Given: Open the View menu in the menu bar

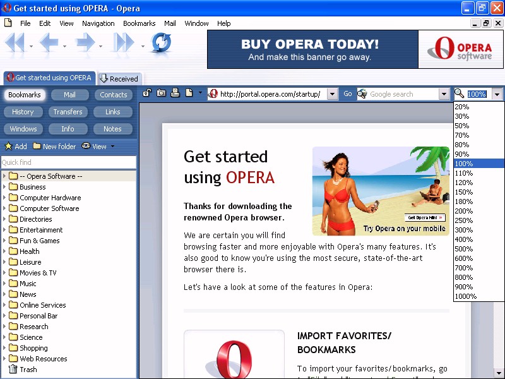Looking at the screenshot, I should point(66,23).
